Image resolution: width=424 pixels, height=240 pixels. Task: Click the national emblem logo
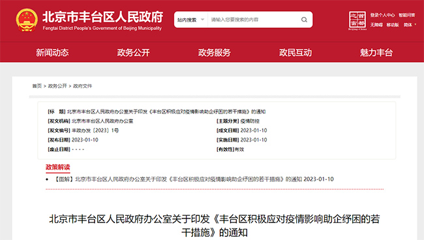pos(27,20)
